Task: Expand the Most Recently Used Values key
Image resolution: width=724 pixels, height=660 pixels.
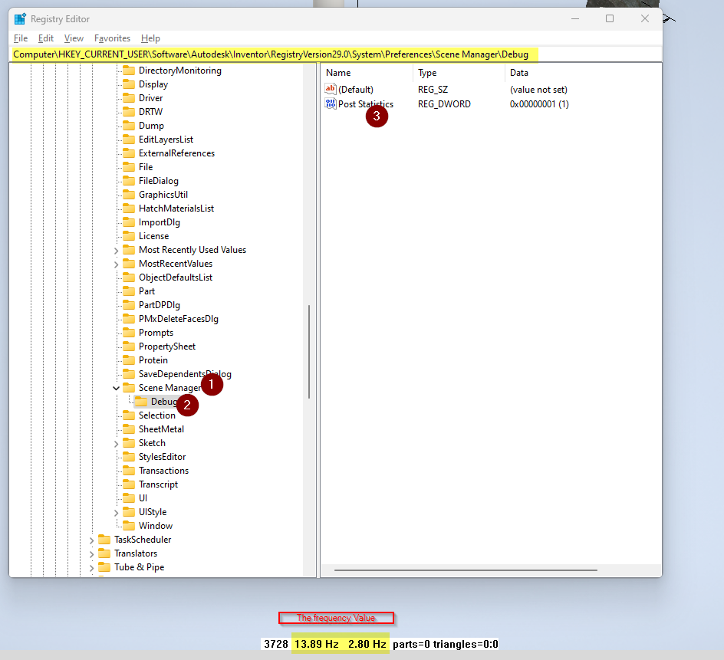Action: (116, 251)
